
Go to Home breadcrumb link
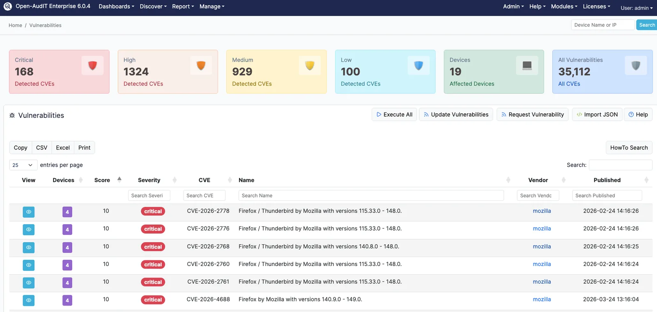pyautogui.click(x=15, y=25)
